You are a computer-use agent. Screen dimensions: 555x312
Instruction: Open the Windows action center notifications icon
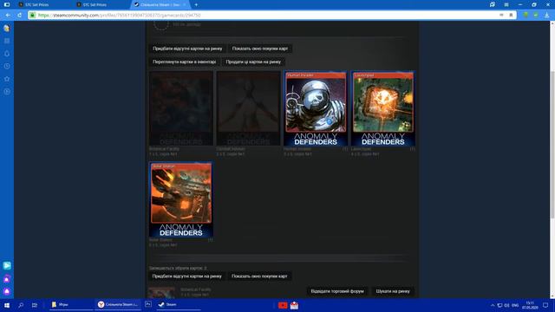tap(545, 305)
